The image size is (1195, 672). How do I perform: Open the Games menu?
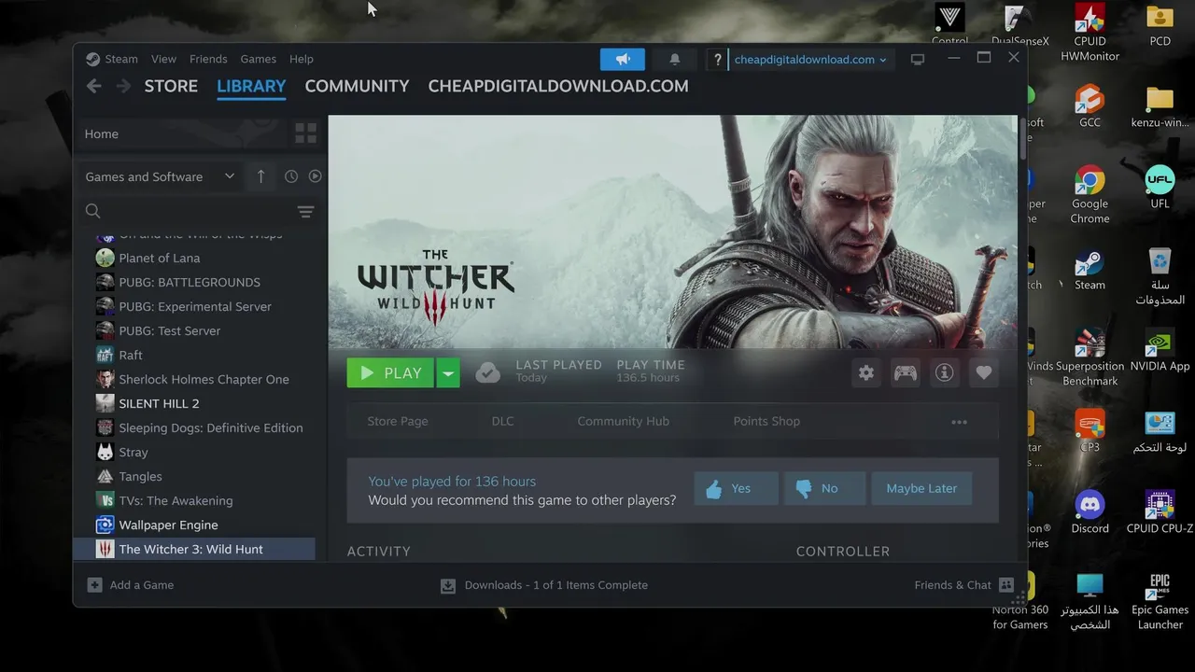258,59
